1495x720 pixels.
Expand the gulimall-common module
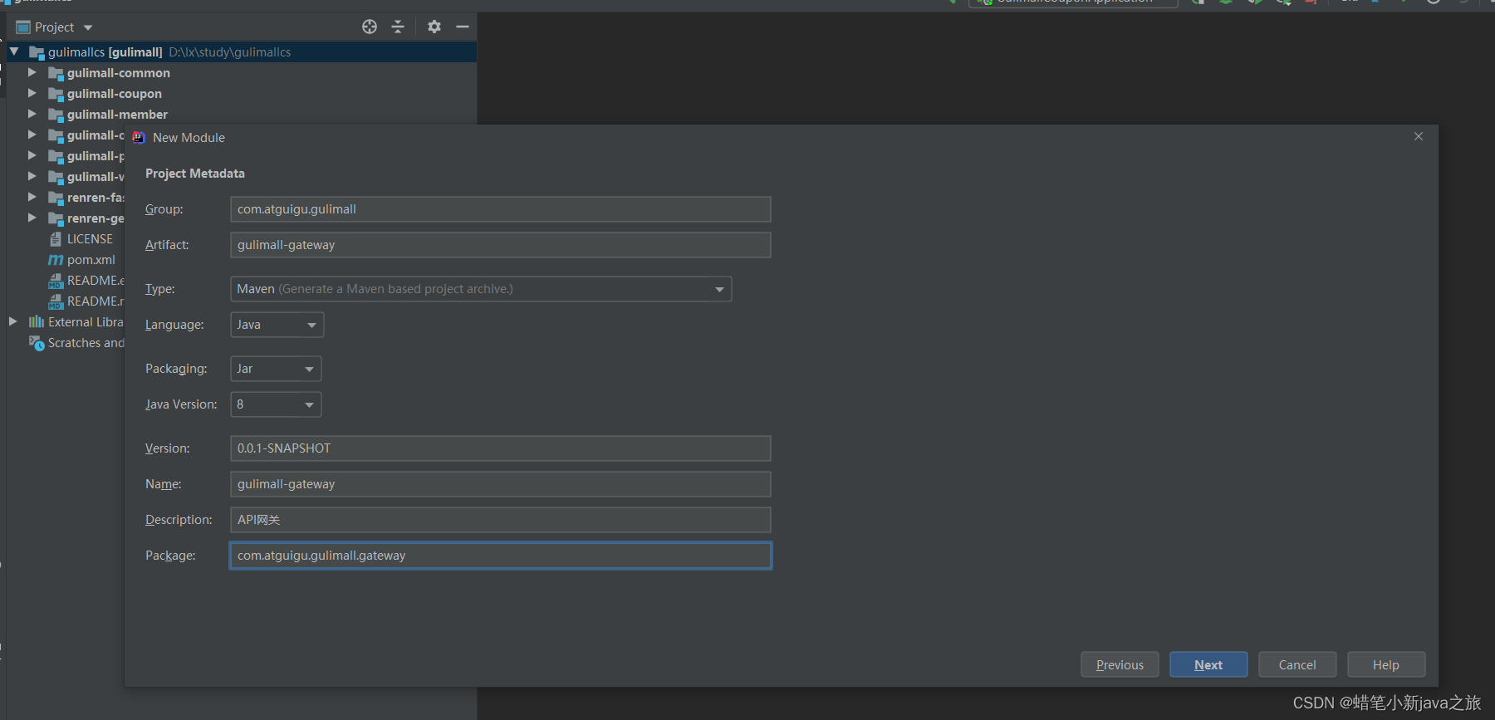[32, 72]
